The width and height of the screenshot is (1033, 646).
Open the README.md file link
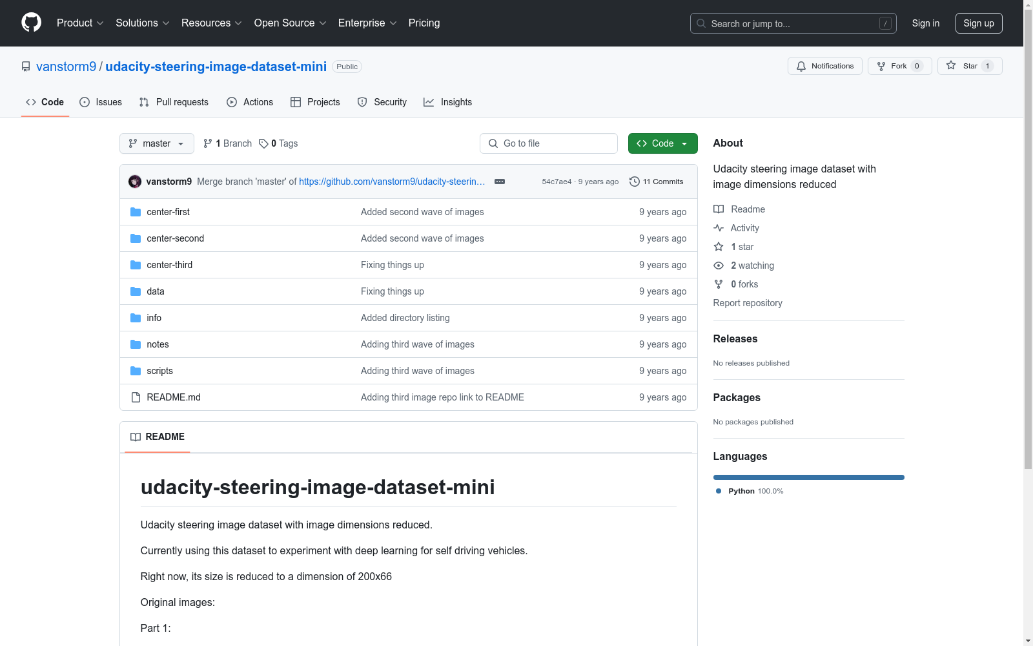174,397
